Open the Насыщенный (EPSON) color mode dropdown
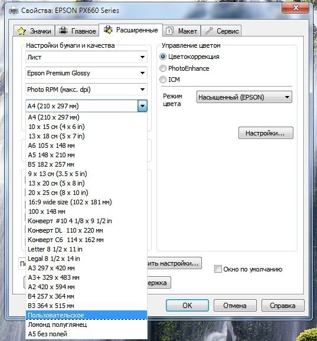The width and height of the screenshot is (317, 341). click(x=244, y=97)
